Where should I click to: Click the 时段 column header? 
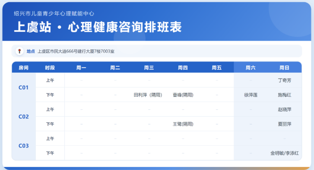pos(50,68)
